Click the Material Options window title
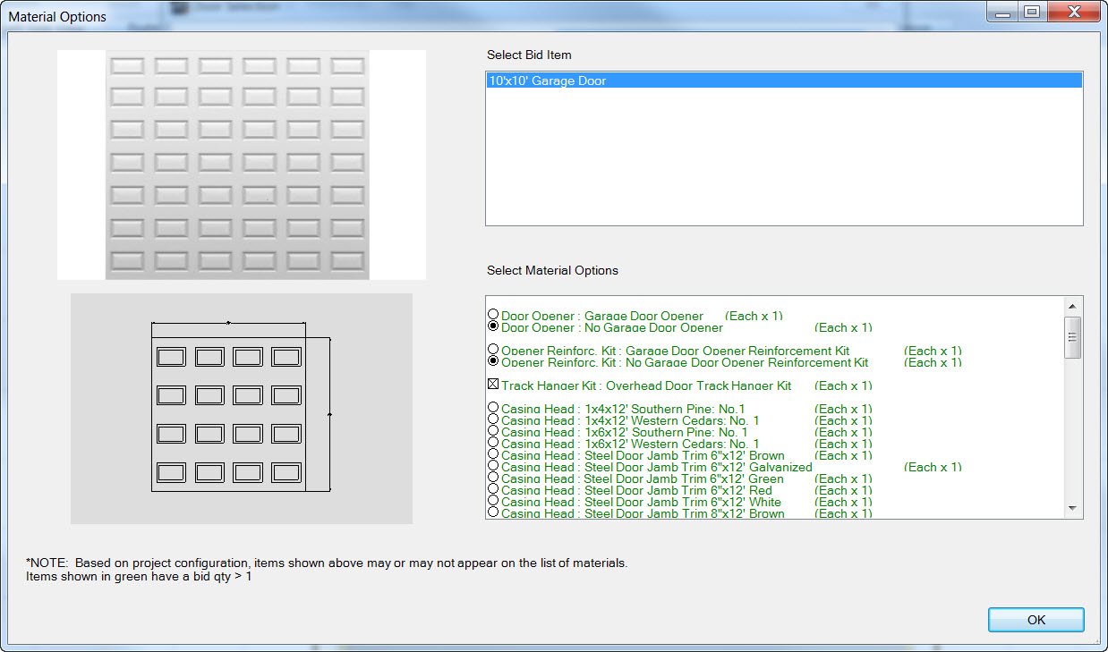Screen dimensions: 1108x652 pos(57,17)
